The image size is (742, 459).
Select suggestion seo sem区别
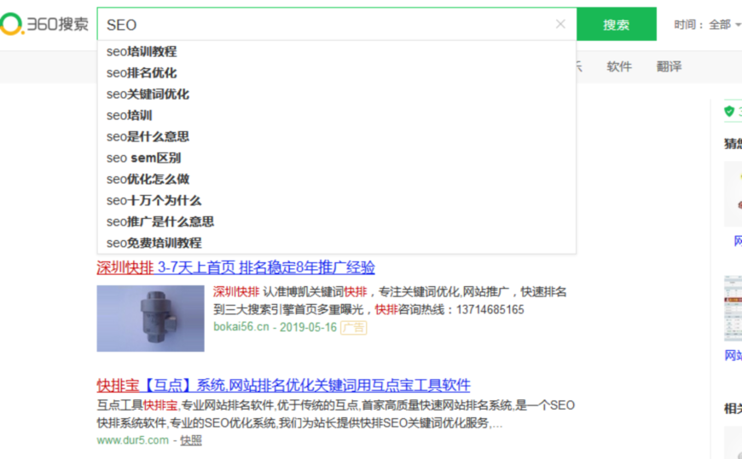click(x=336, y=158)
